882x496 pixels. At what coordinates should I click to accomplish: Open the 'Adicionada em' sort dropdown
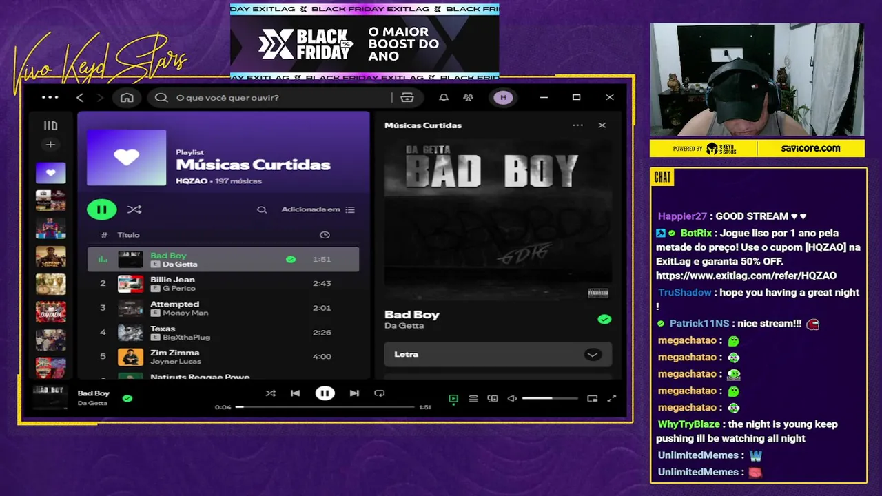tap(318, 209)
